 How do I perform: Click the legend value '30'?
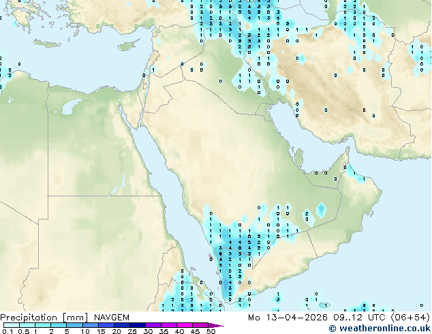148,331
